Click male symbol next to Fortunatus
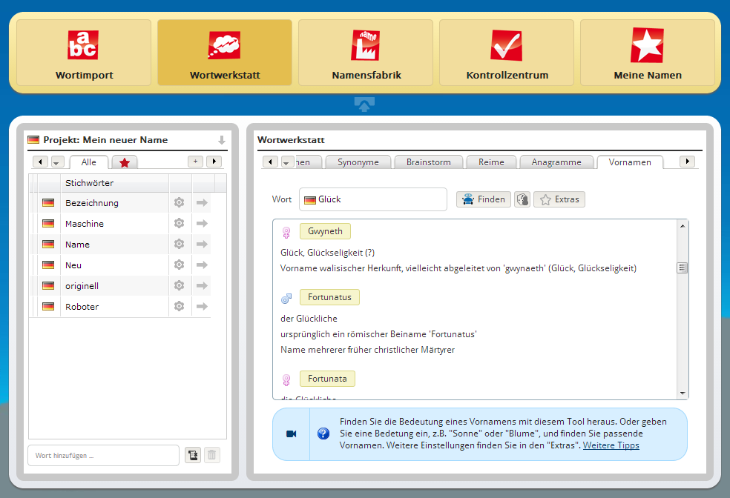This screenshot has width=730, height=498. tap(286, 298)
